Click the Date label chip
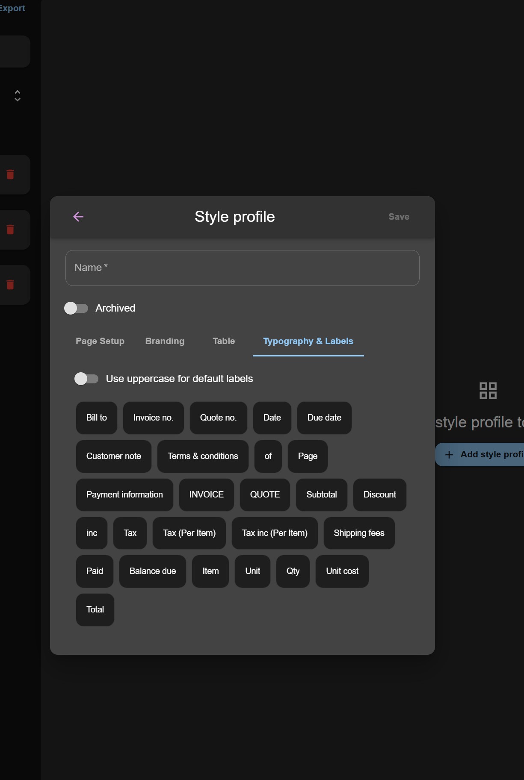Screen dimensions: 524x780 tap(272, 418)
